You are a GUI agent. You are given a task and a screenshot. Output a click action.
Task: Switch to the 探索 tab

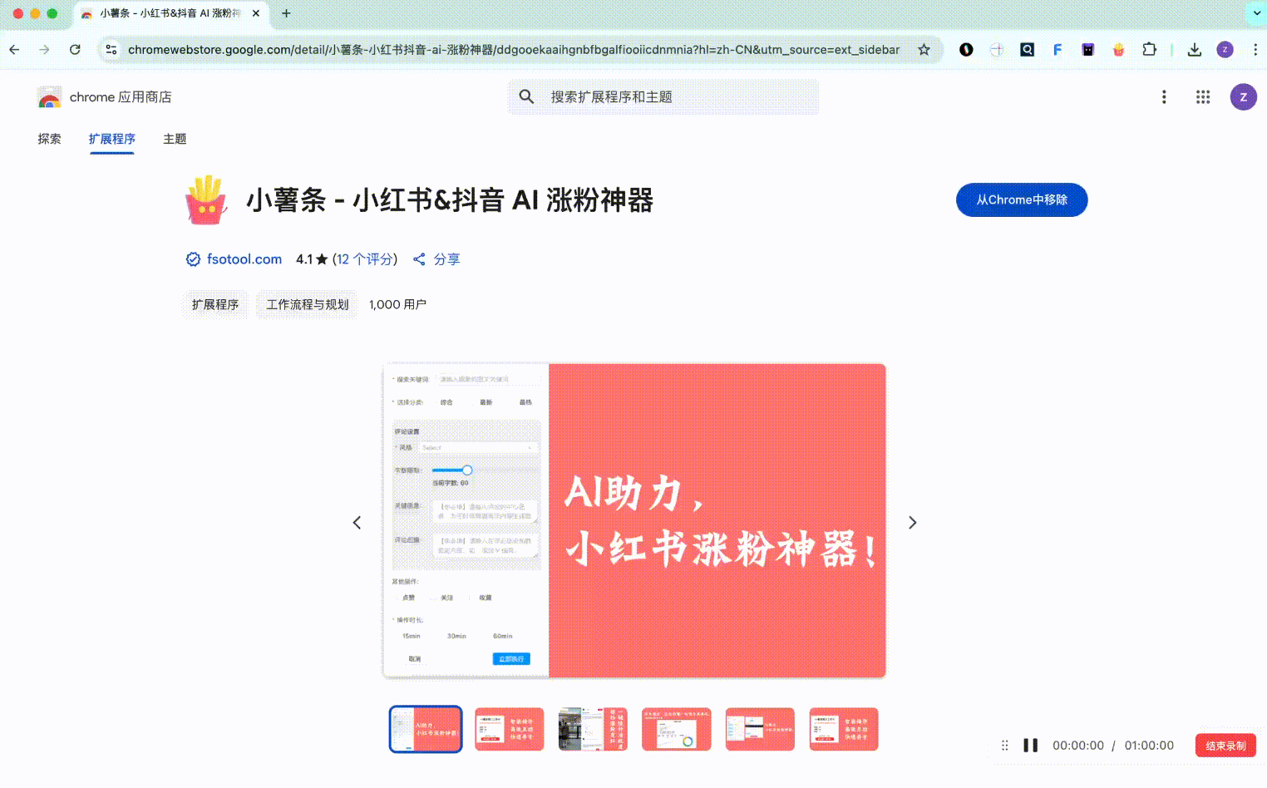[x=49, y=139]
